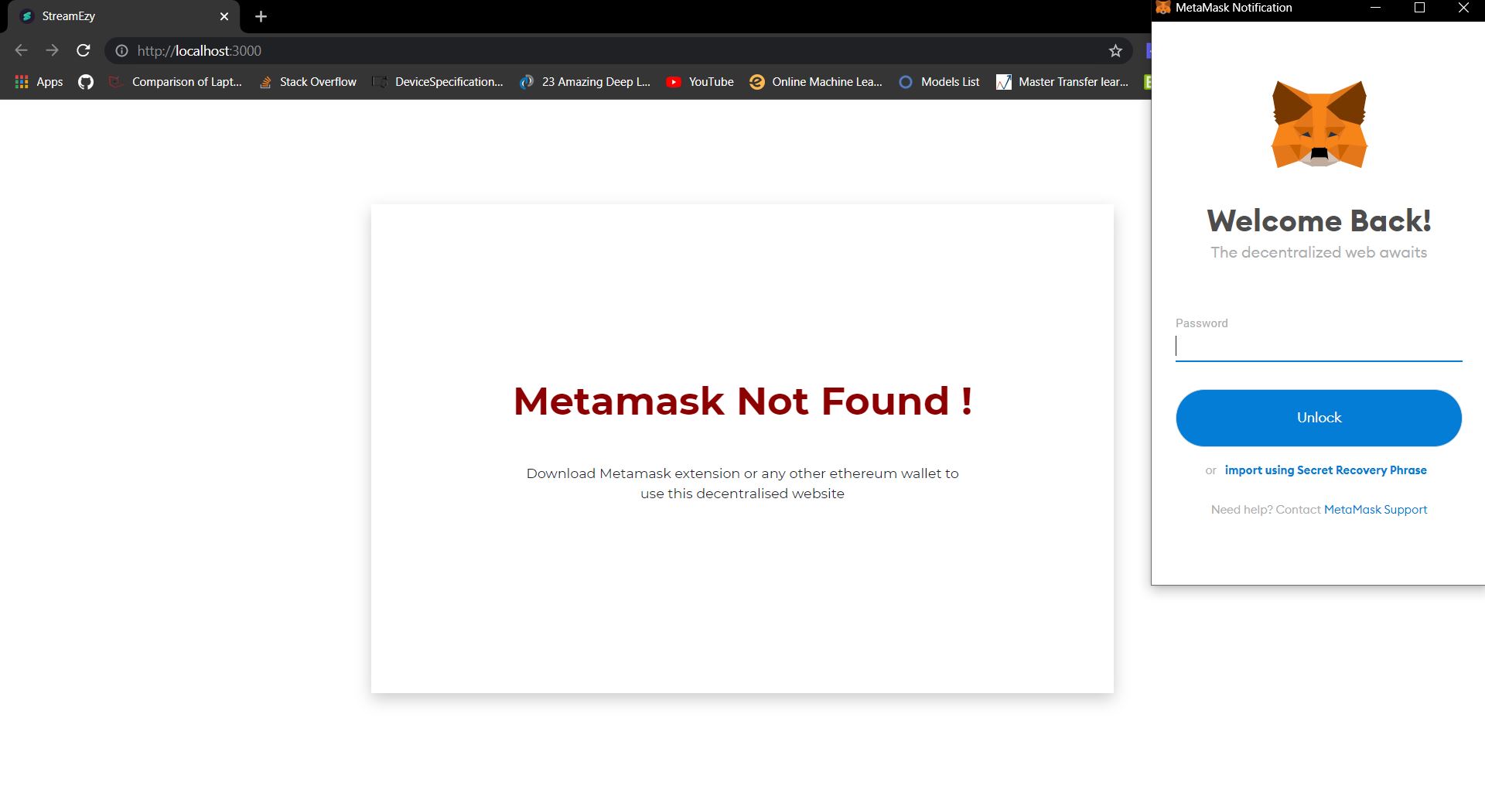The height and width of the screenshot is (796, 1485).
Task: Open a new tab with the plus button
Action: [261, 16]
